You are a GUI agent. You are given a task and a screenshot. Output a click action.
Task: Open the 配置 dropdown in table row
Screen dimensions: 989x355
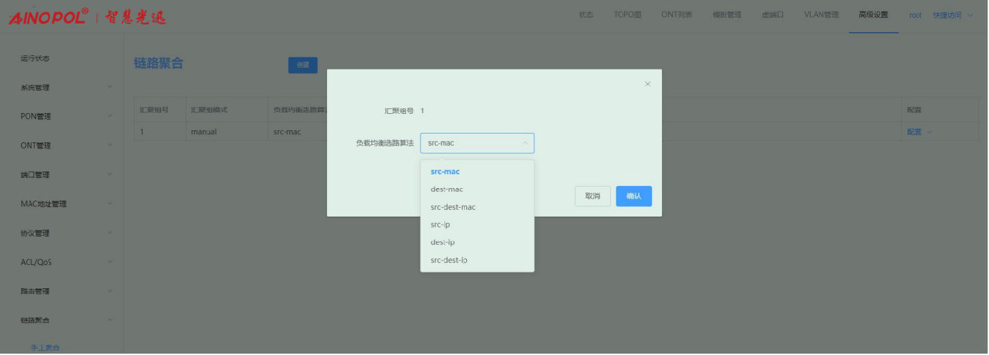click(x=919, y=132)
